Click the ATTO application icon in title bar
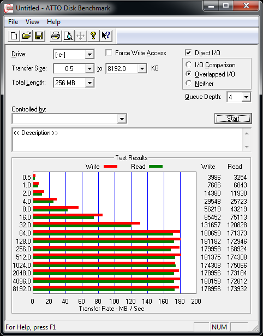 pyautogui.click(x=9, y=8)
